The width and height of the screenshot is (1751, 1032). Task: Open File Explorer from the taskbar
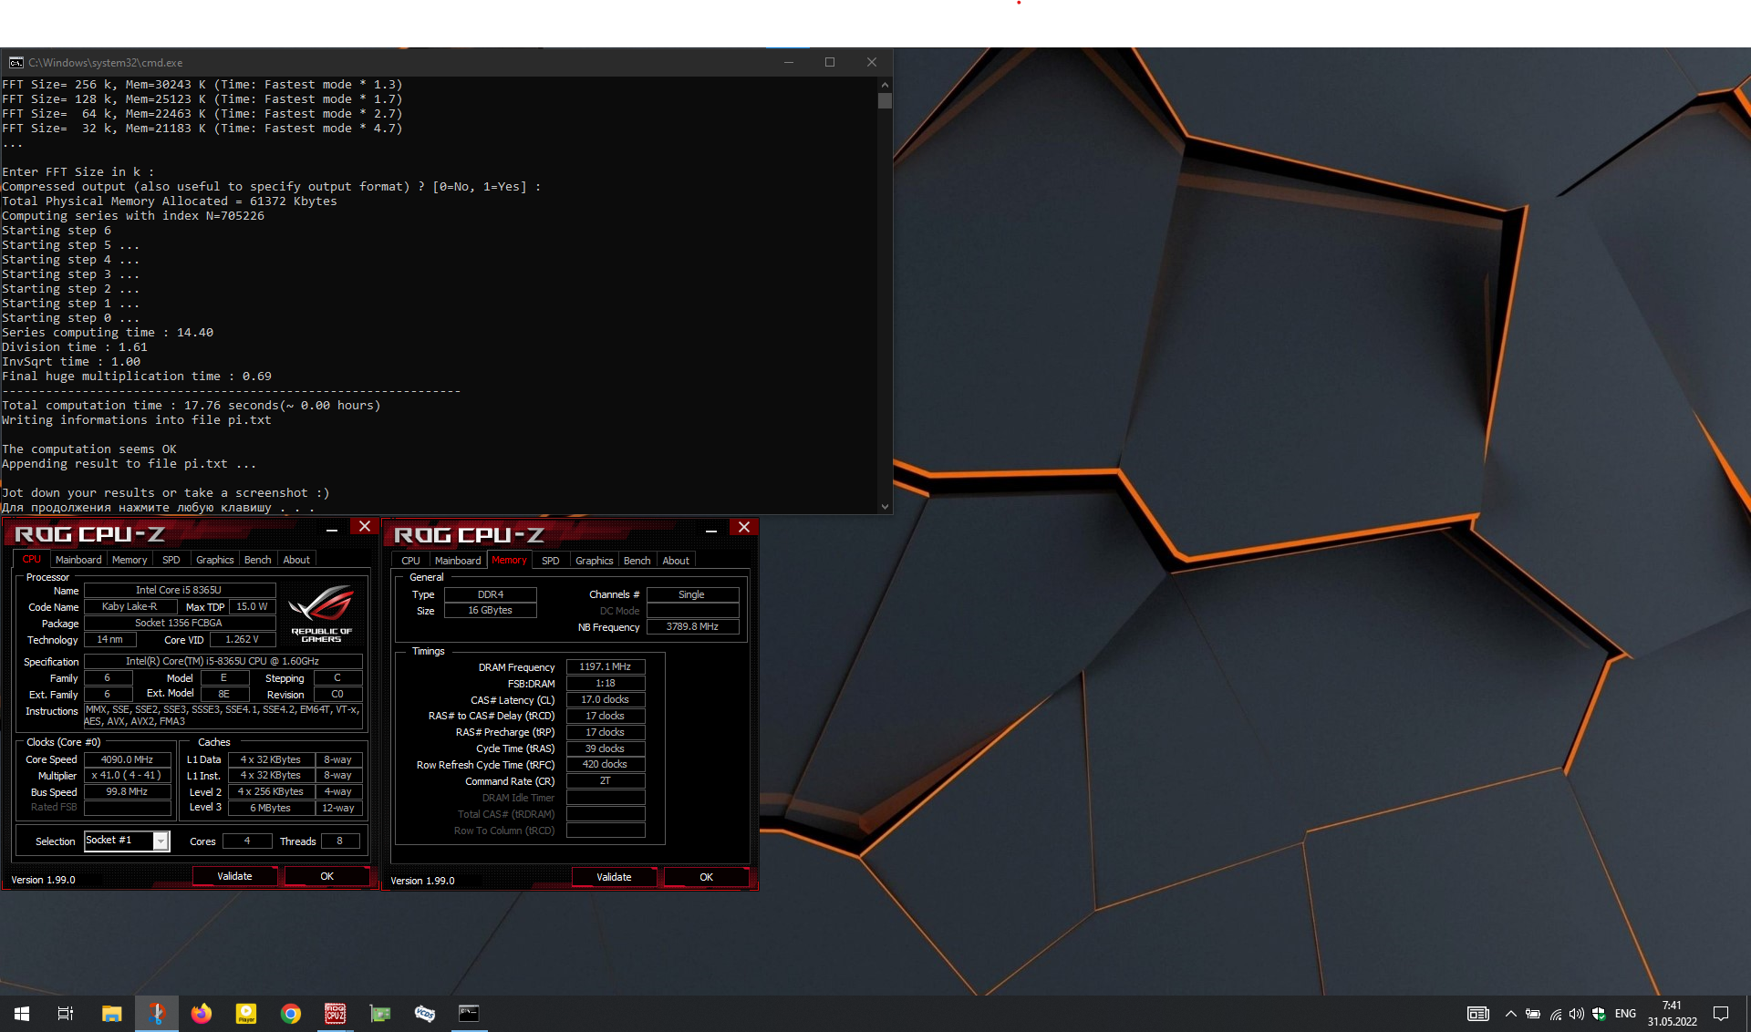tap(111, 1013)
